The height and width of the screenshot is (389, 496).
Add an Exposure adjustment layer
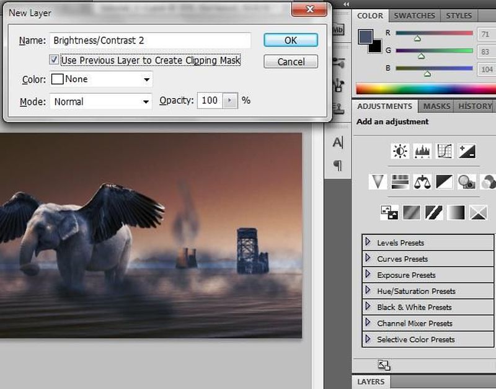(466, 150)
